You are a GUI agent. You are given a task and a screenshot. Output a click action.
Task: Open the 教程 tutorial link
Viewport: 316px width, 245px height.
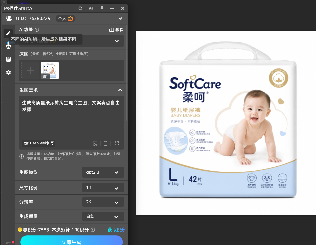click(116, 30)
